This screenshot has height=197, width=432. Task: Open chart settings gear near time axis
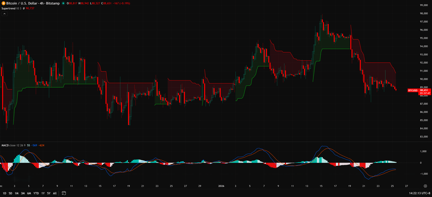coord(425,186)
